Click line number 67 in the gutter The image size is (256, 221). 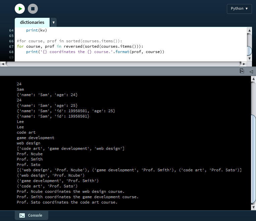point(11,46)
